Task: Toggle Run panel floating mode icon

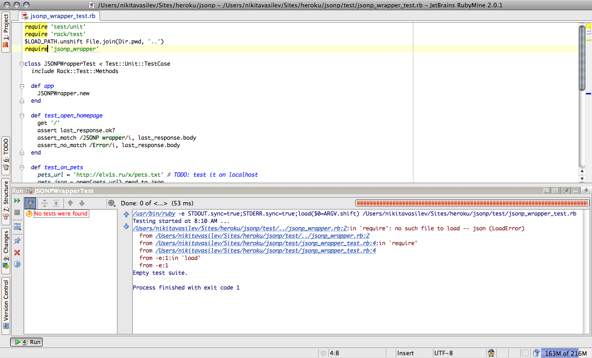Action: tap(546, 191)
